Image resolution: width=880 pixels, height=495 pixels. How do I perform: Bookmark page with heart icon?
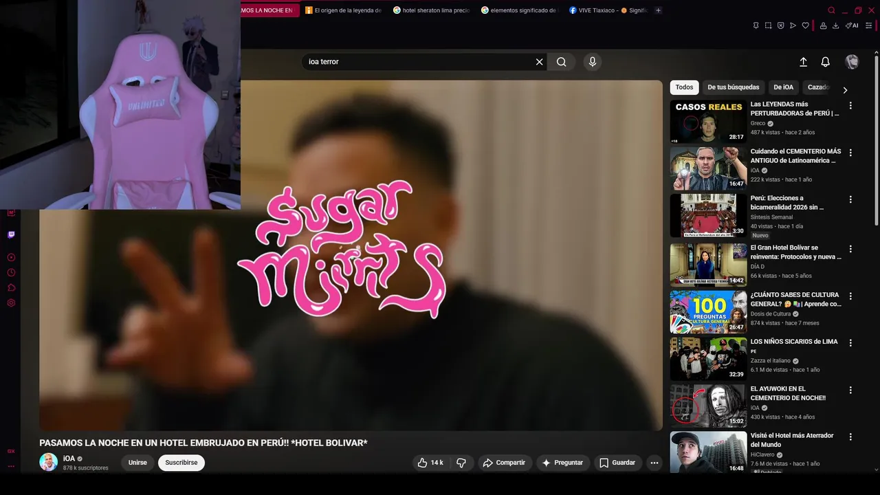coord(805,25)
